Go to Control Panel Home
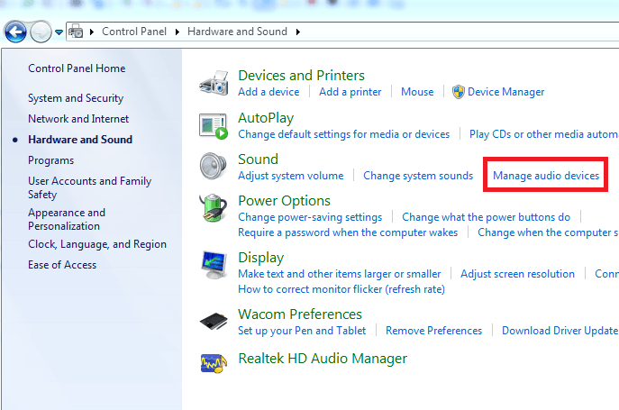The width and height of the screenshot is (619, 410). (77, 68)
